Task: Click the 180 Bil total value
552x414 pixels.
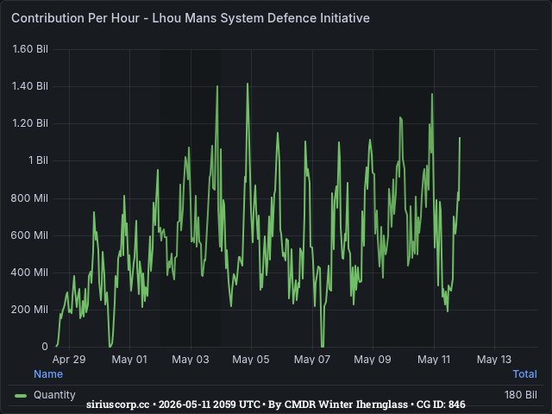Action: pyautogui.click(x=521, y=395)
